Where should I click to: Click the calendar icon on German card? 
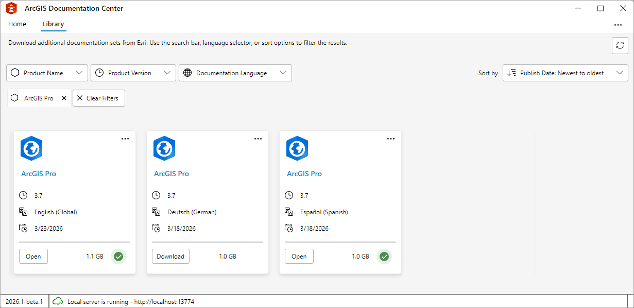pos(156,228)
